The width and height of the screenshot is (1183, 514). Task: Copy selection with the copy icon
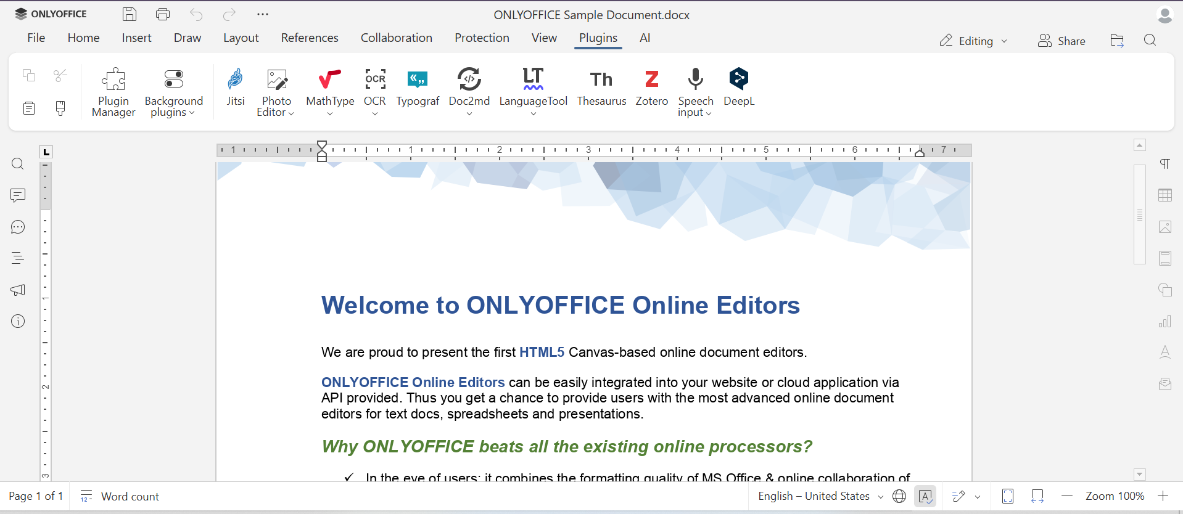tap(29, 75)
